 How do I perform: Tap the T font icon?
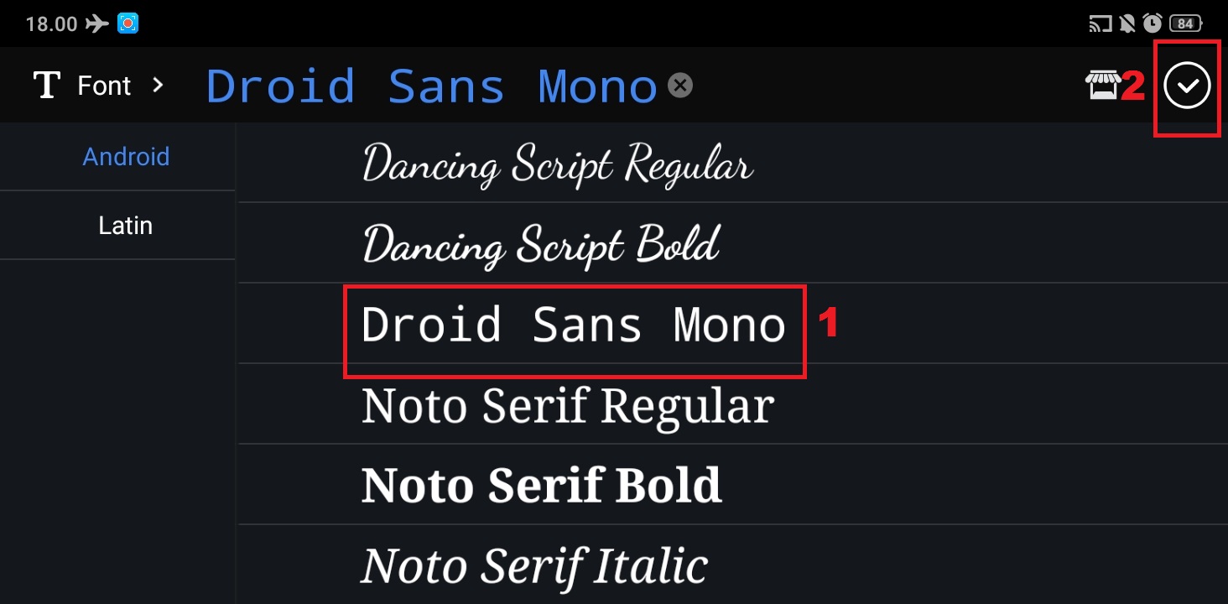click(46, 86)
